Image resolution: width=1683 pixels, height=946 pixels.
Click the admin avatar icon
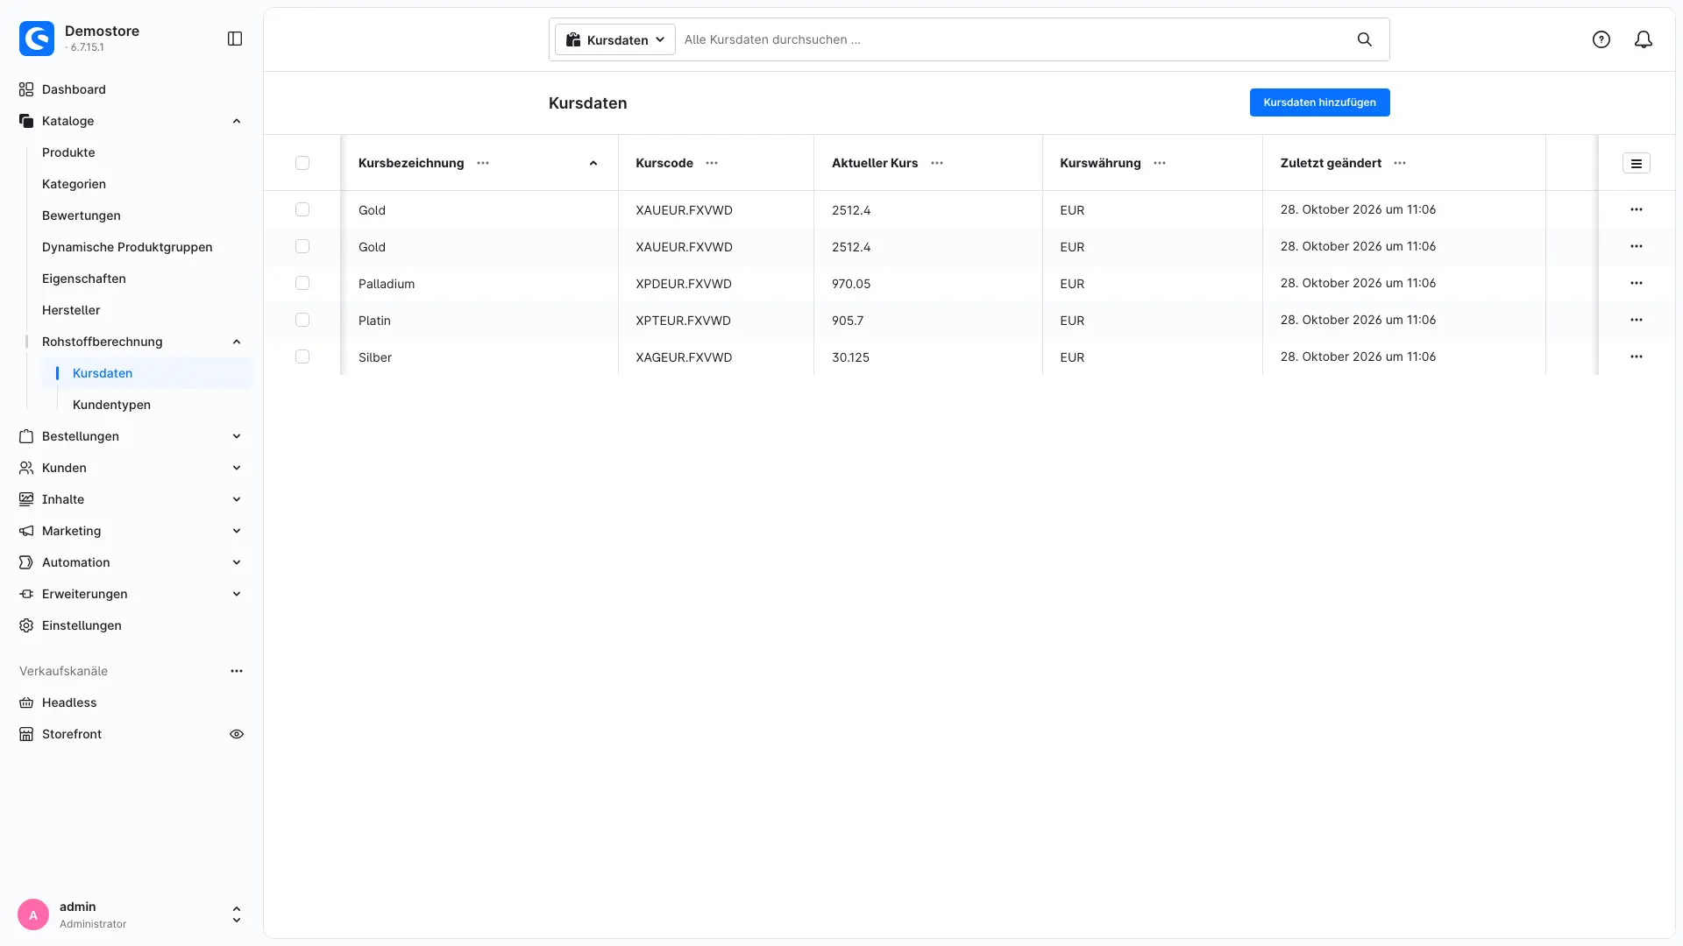pos(33,914)
